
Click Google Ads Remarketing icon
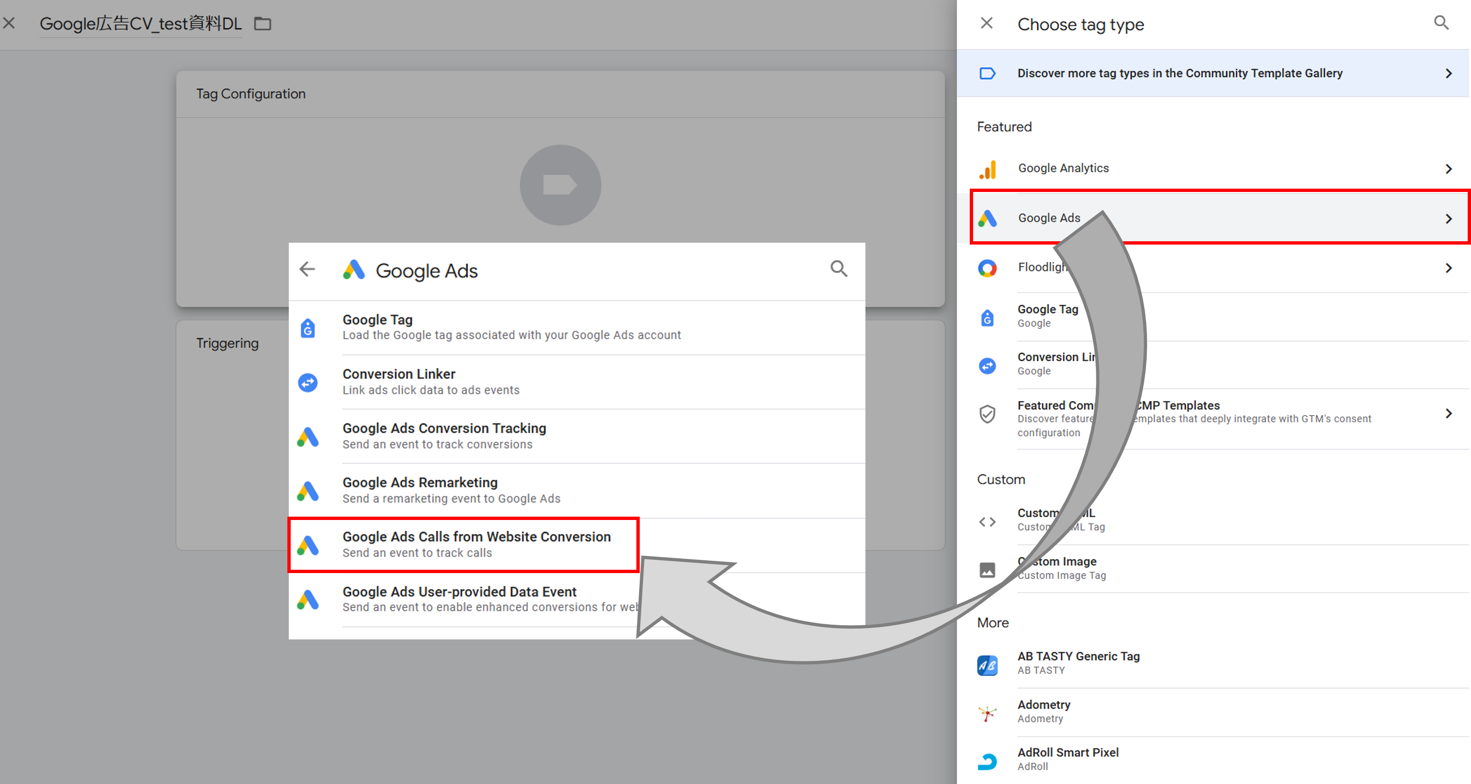pyautogui.click(x=308, y=491)
